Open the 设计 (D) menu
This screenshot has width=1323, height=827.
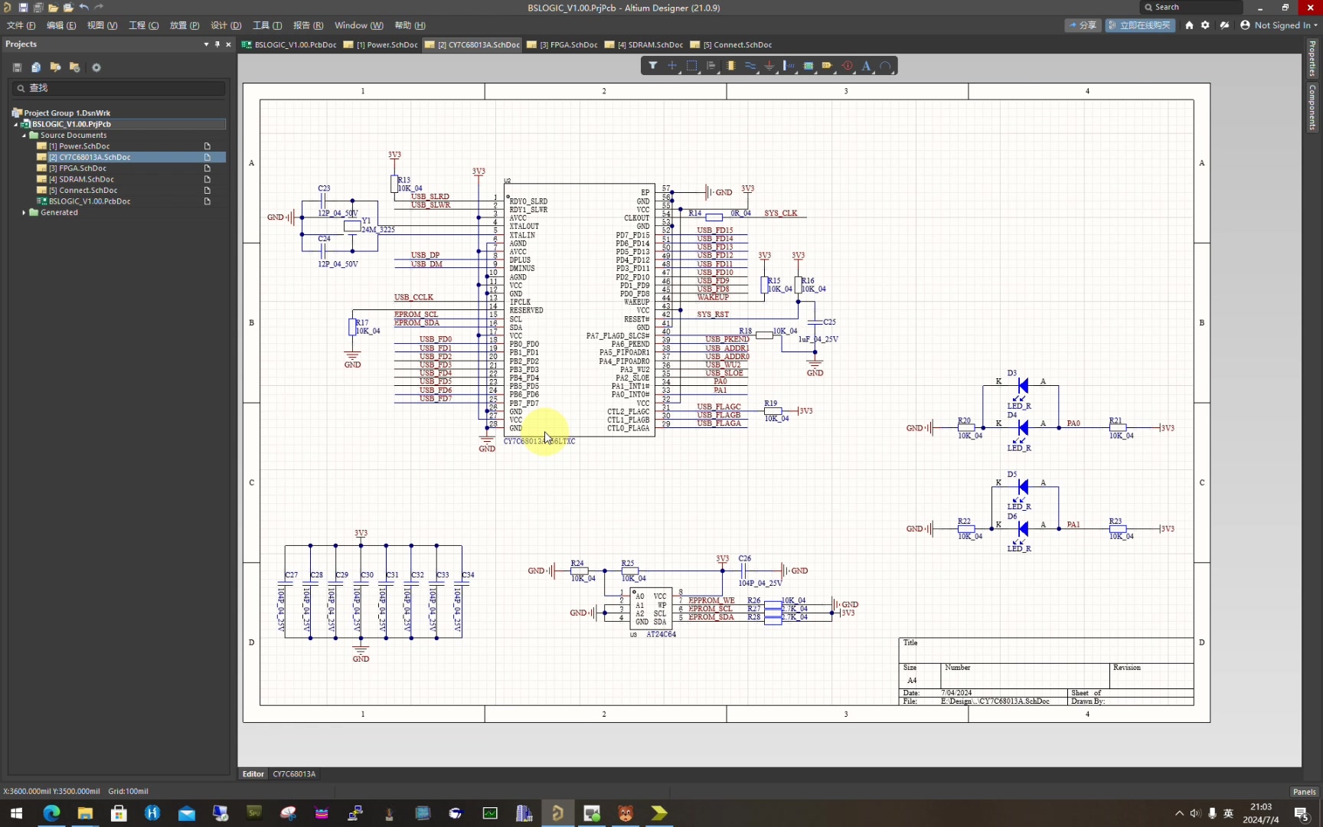click(226, 25)
